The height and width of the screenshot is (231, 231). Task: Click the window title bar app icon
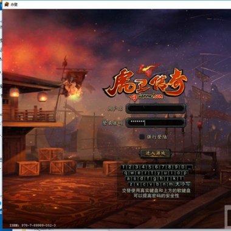[x=7, y=4]
